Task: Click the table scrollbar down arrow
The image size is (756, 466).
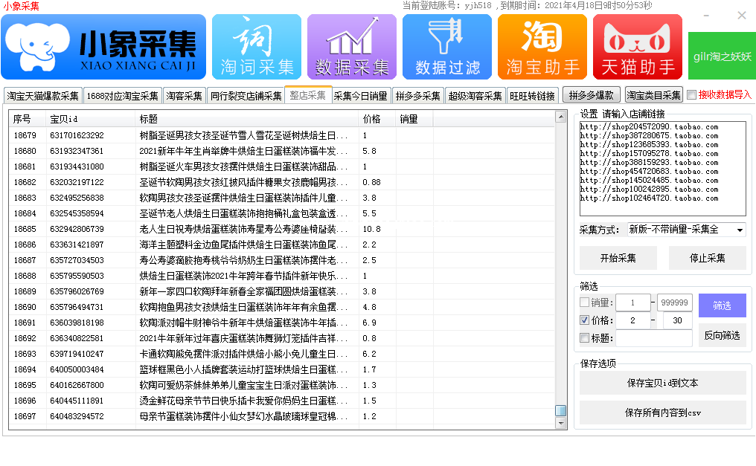Action: pyautogui.click(x=561, y=424)
